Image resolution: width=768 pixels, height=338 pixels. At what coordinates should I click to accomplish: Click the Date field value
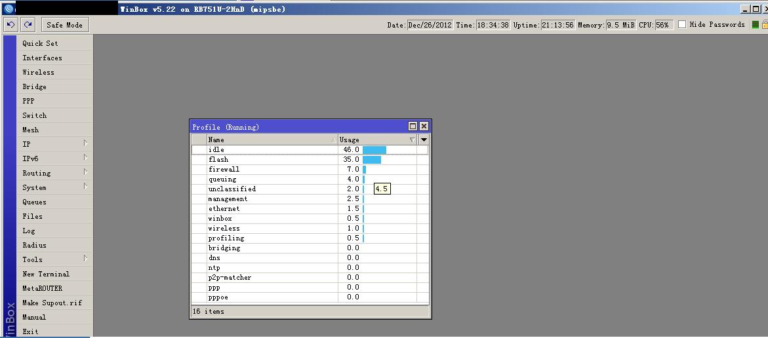pyautogui.click(x=430, y=25)
